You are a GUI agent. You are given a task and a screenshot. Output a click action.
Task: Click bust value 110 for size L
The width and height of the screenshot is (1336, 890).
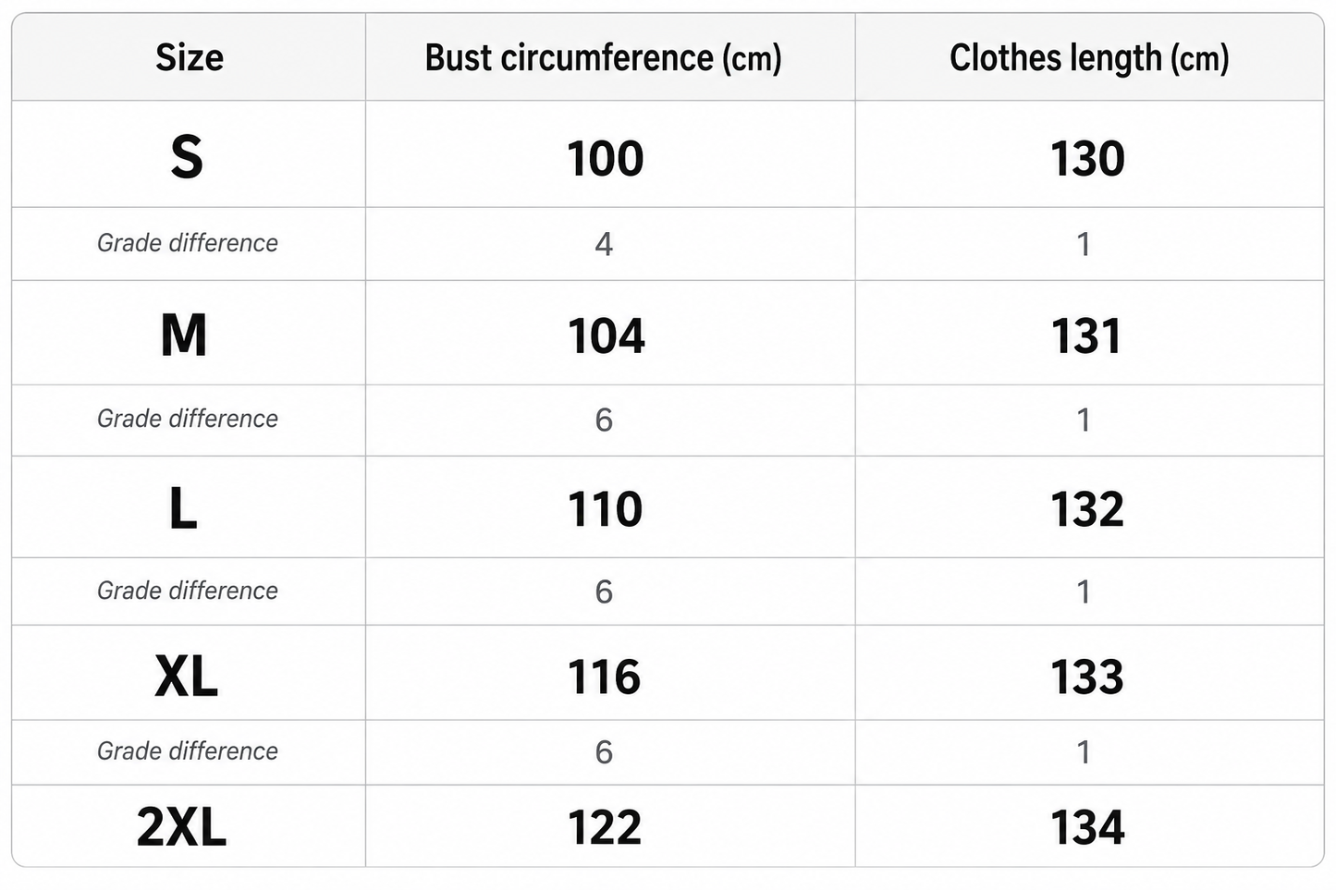coord(606,509)
